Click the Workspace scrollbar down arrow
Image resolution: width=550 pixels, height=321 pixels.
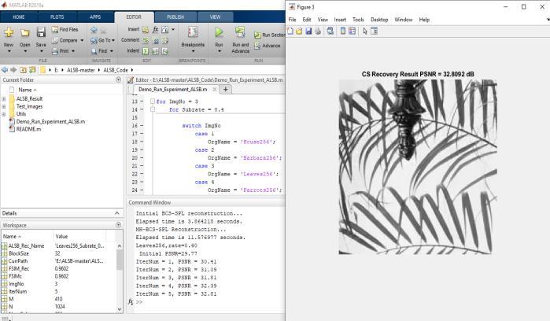(120, 309)
